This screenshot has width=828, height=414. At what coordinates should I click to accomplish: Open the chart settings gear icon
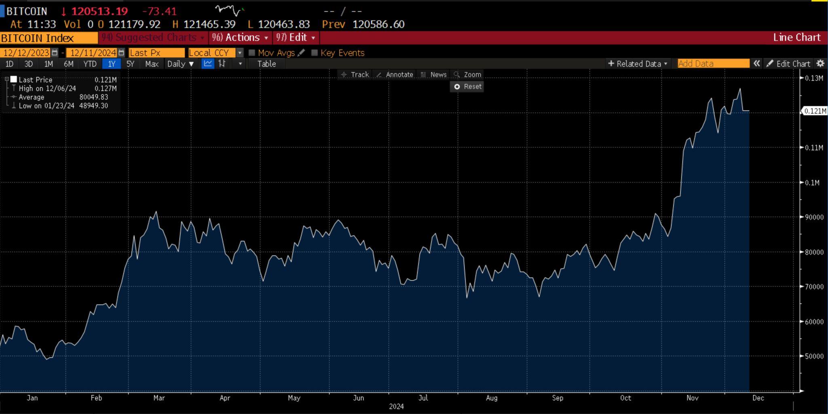(821, 63)
